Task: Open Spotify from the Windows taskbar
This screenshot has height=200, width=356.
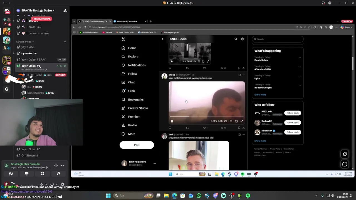Action: [x=248, y=196]
